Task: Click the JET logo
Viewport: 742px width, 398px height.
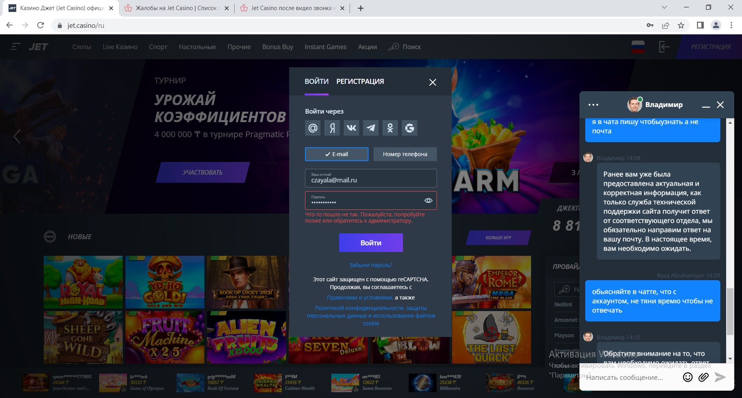Action: tap(38, 47)
